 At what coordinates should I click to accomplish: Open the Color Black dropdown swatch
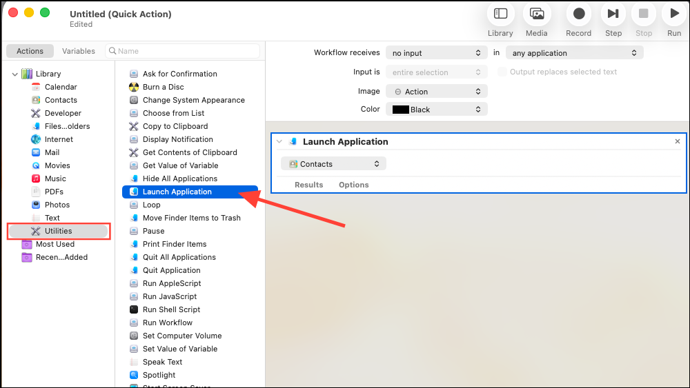[436, 110]
